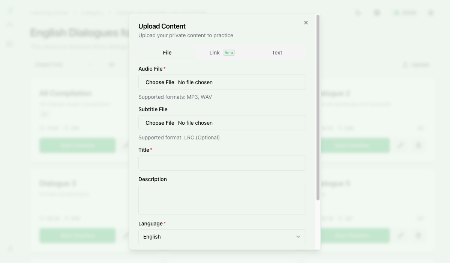Choose File for the Audio File field
Image resolution: width=450 pixels, height=263 pixels.
coord(160,82)
